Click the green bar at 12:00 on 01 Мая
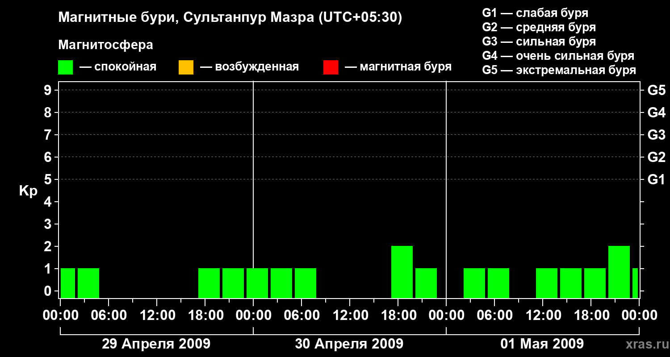The width and height of the screenshot is (670, 357). click(x=547, y=283)
